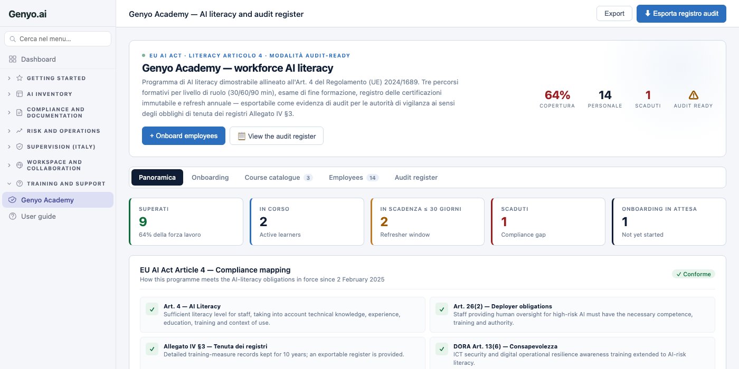Click + Onboard employees button

(184, 135)
